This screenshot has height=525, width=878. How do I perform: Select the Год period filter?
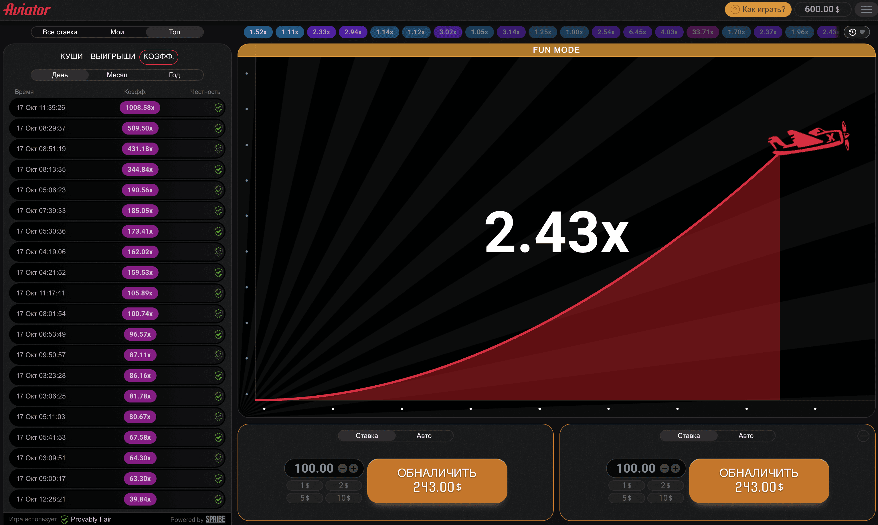tap(174, 75)
